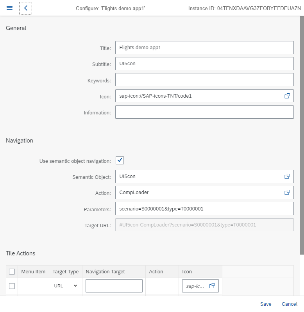Viewport: 304px width, 312px height.
Task: Check the first Tile Actions row checkbox
Action: coord(12,286)
